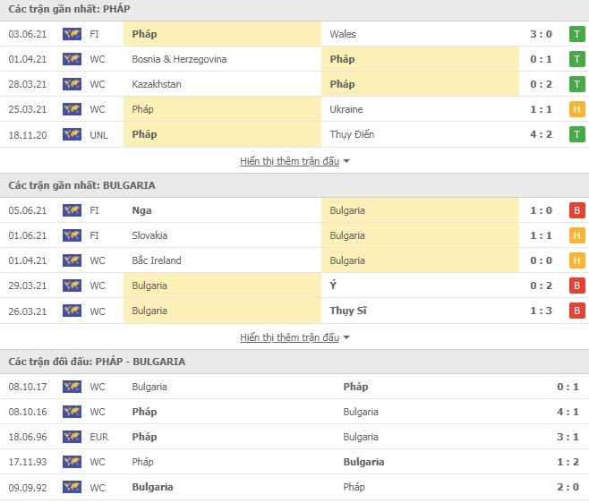Expand more matches under Bulgaria recent games
This screenshot has height=503, width=589.
pos(290,337)
